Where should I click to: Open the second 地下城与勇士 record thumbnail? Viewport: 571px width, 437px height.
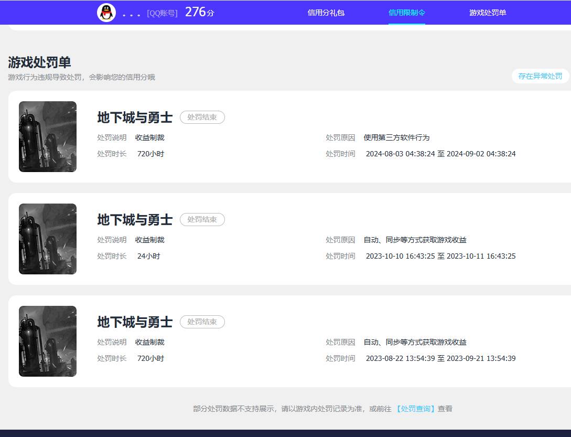coord(47,239)
